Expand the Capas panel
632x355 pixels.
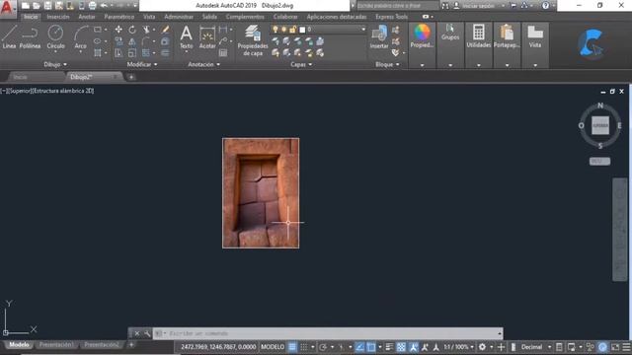301,64
